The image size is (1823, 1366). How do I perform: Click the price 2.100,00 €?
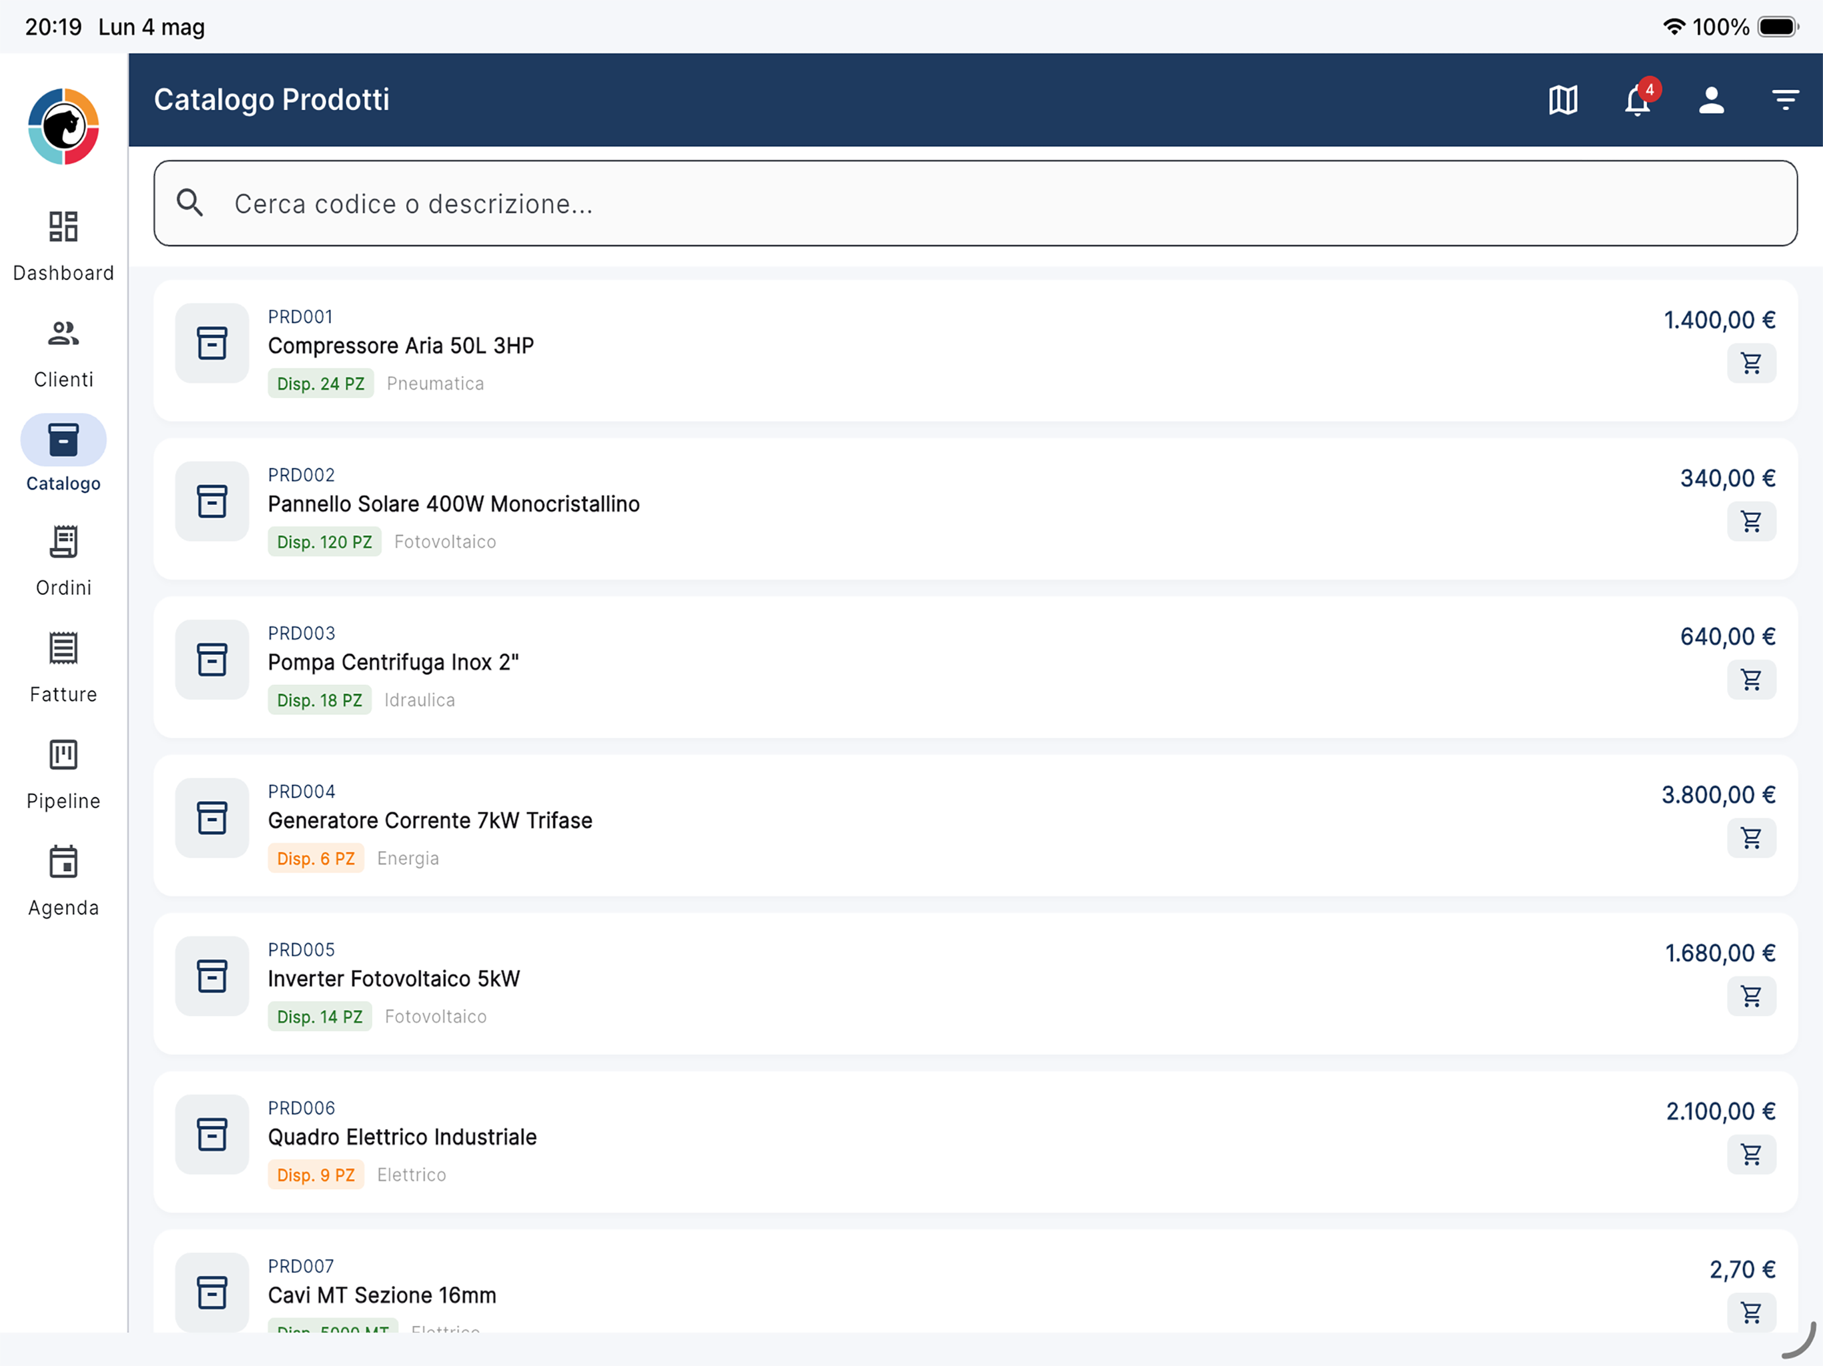tap(1721, 1111)
